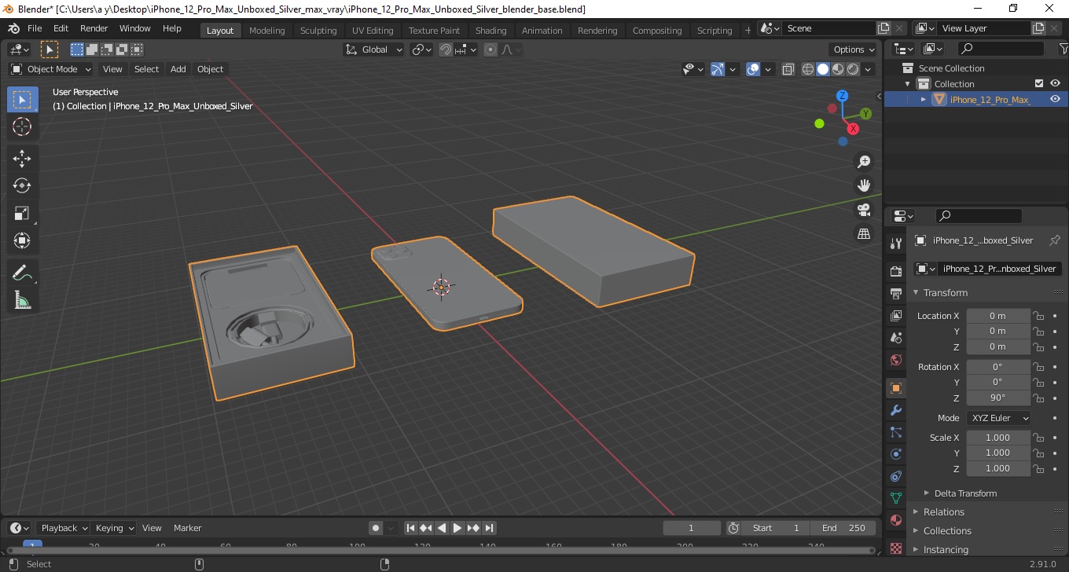Open the Particles properties tab
This screenshot has height=572, width=1069.
(895, 432)
